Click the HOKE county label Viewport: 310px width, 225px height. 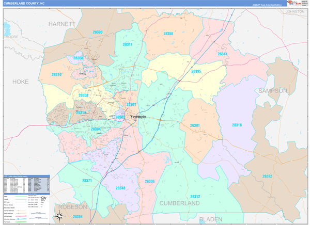[x=20, y=82]
